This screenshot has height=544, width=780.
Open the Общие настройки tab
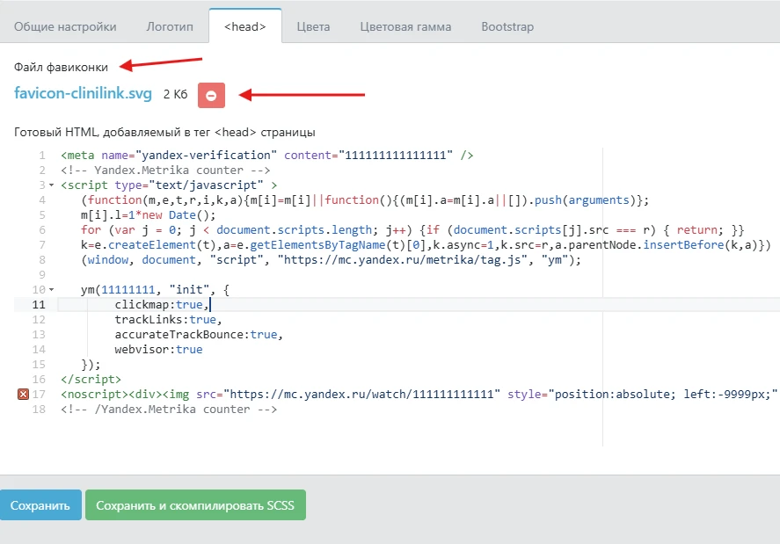65,26
